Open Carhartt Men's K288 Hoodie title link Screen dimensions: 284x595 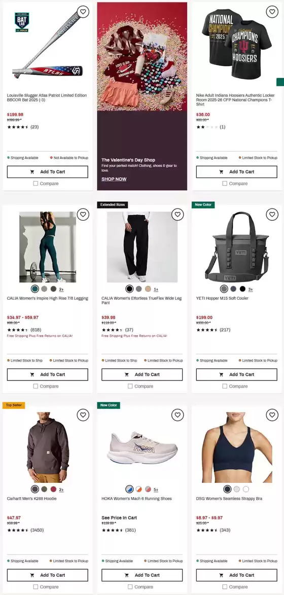pos(31,499)
